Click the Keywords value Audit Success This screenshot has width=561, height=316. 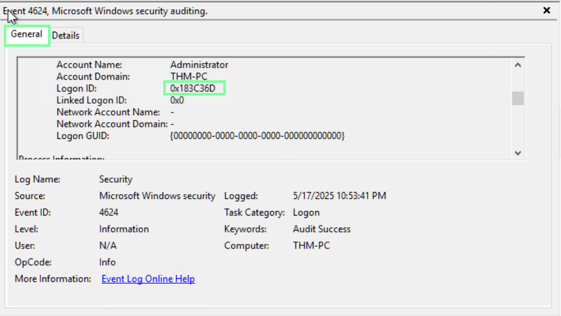coord(321,229)
